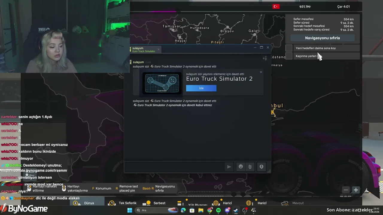
Task: Click the money balance ₺51,1Mr
Action: tap(305, 7)
